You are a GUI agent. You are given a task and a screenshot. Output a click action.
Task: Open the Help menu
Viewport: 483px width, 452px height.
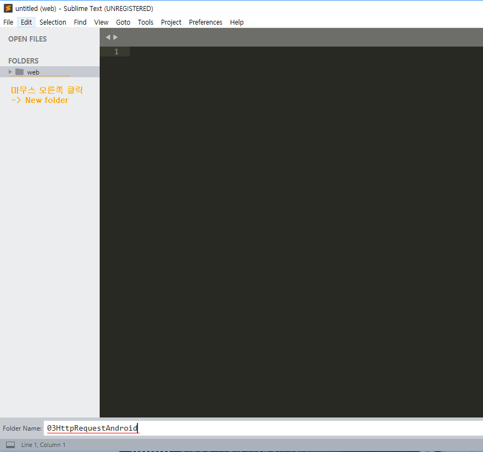coord(237,22)
